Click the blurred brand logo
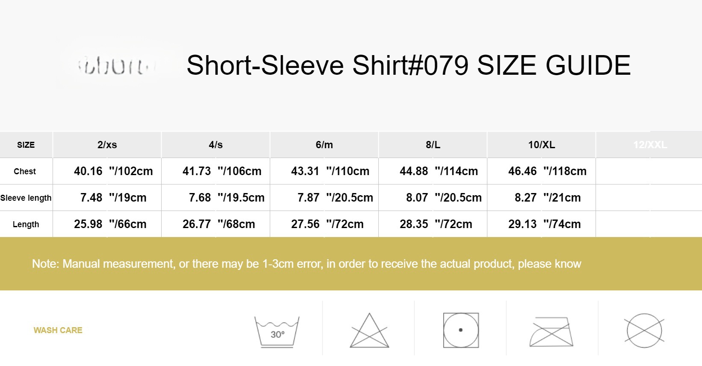702x366 pixels. (115, 67)
